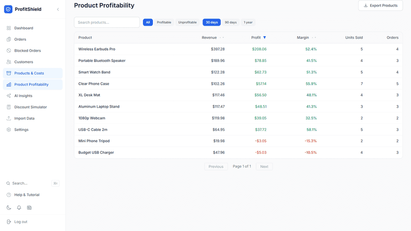Viewport: 411px width, 231px height.
Task: Click the AI Insights sparkle icon
Action: point(8,96)
